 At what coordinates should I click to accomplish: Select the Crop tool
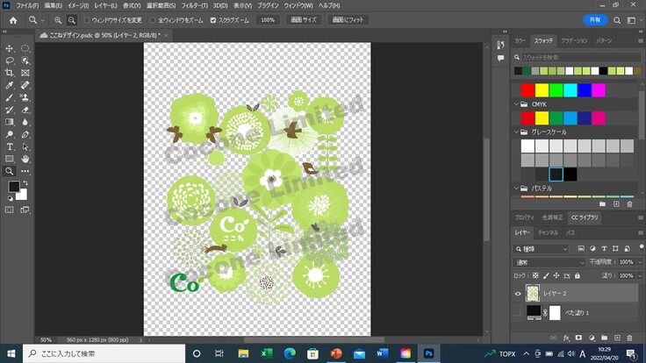click(x=10, y=74)
